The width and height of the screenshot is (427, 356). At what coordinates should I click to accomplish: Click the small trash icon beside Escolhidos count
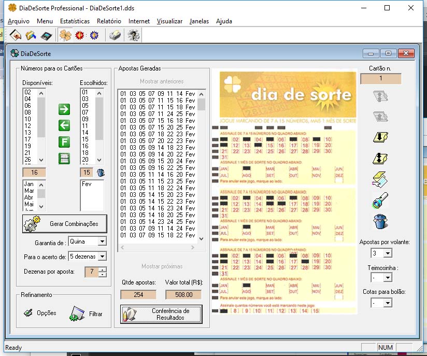101,173
